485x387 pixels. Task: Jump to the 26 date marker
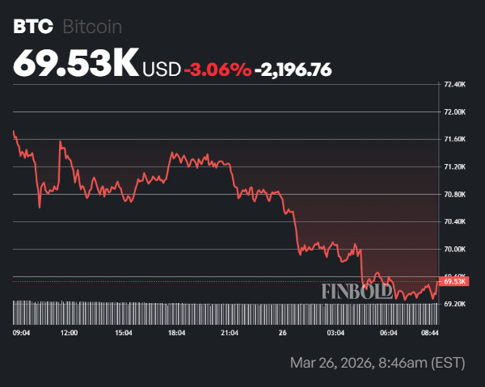(x=282, y=332)
